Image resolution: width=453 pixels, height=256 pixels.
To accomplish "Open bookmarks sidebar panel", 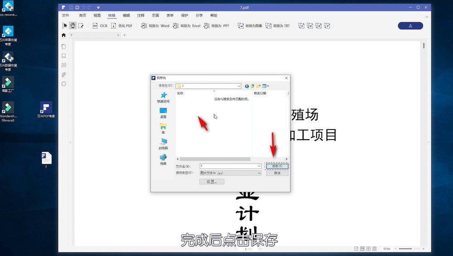I will pos(63,56).
